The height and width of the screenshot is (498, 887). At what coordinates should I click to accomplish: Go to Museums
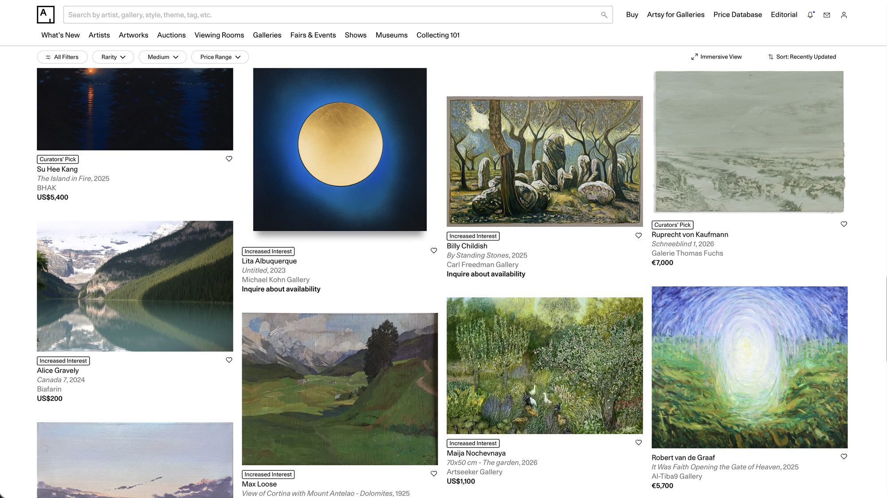pyautogui.click(x=392, y=35)
